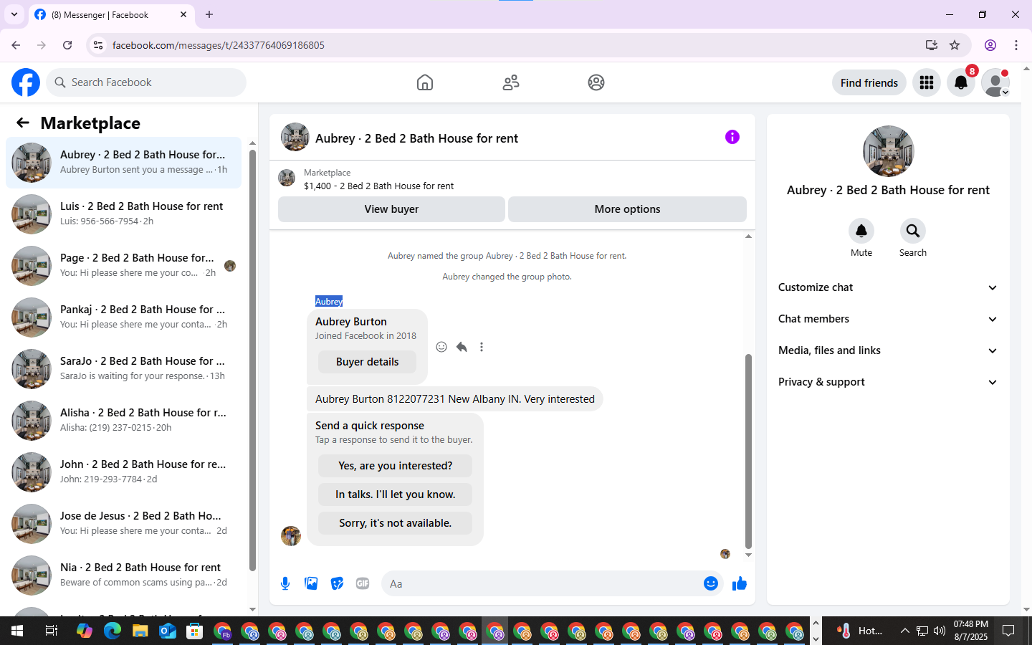This screenshot has width=1032, height=645.
Task: Click the conversation list scrollbar
Action: click(252, 360)
